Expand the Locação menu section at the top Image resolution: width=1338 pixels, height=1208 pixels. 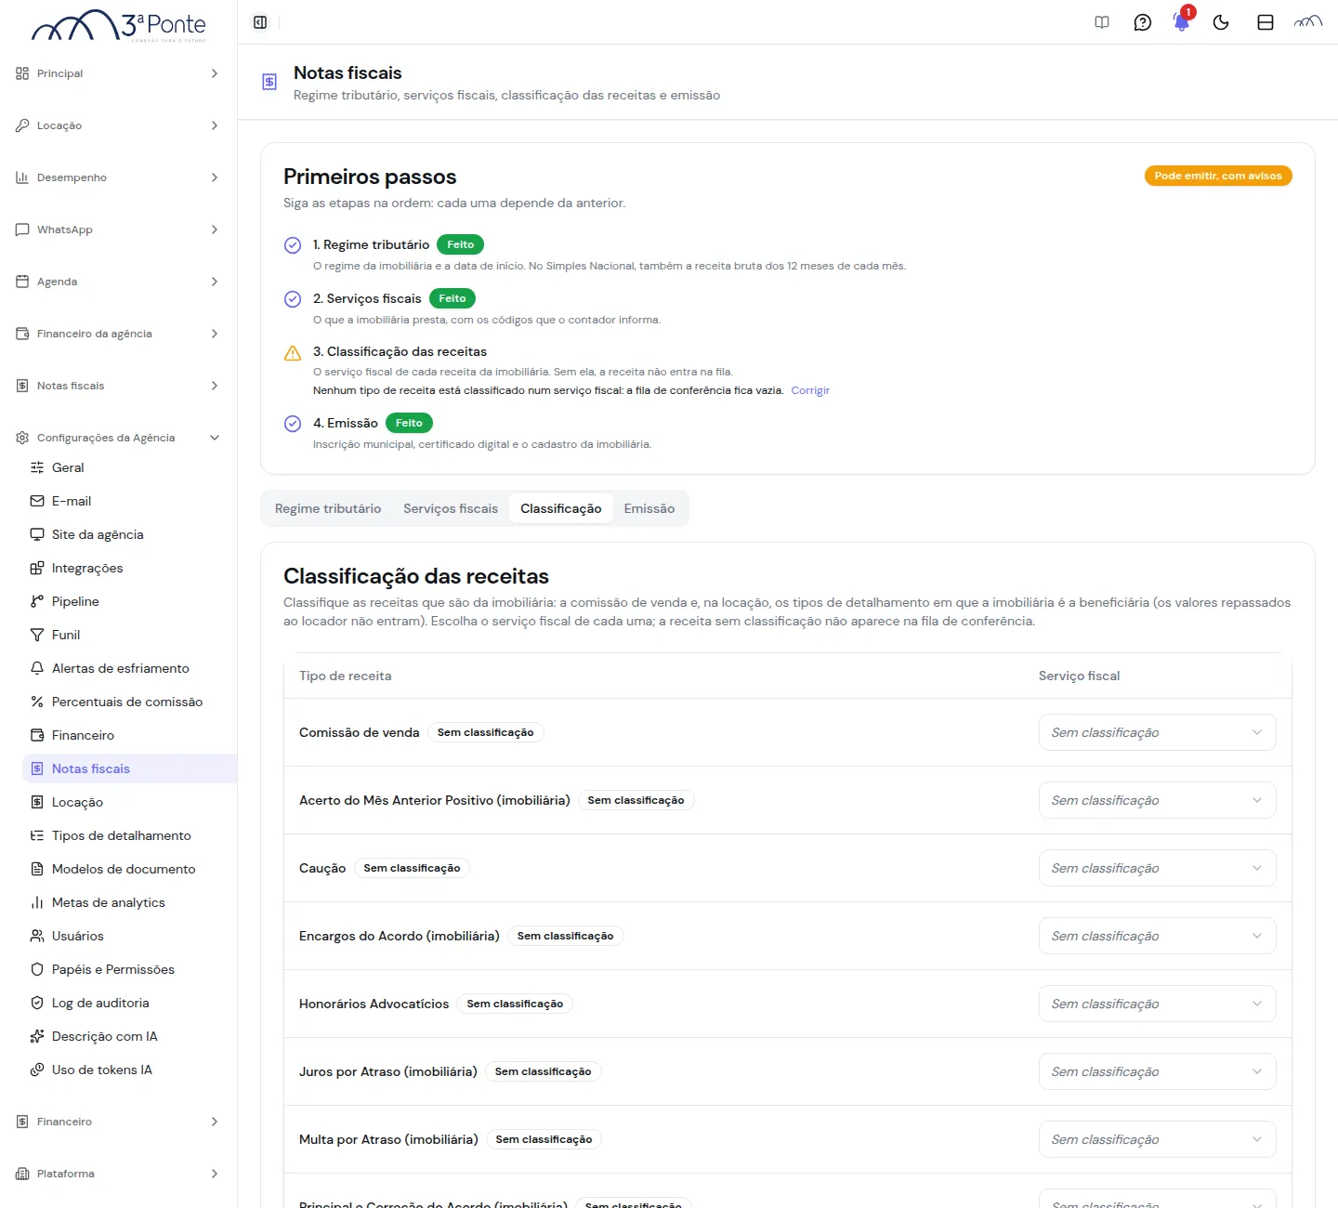point(118,125)
